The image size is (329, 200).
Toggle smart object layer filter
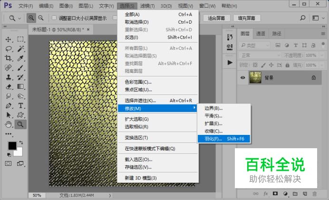tap(313, 45)
